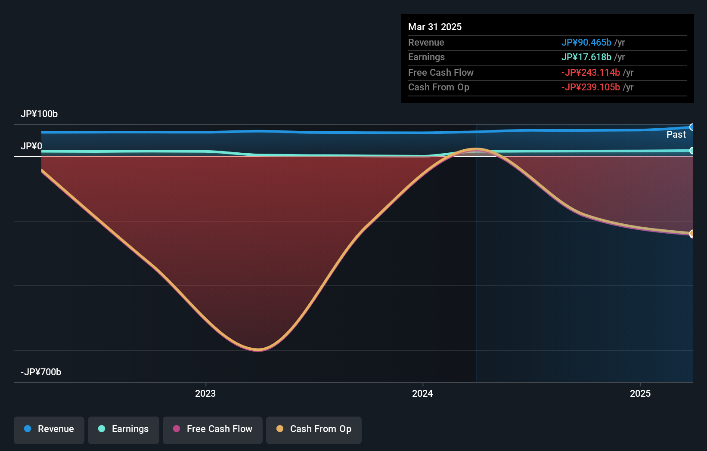Click the 2025 x-axis label
The image size is (707, 451).
pyautogui.click(x=640, y=393)
